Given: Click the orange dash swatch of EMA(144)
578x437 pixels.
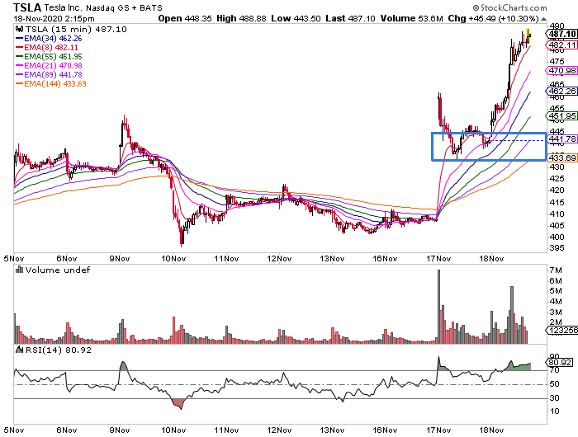Looking at the screenshot, I should pyautogui.click(x=20, y=84).
